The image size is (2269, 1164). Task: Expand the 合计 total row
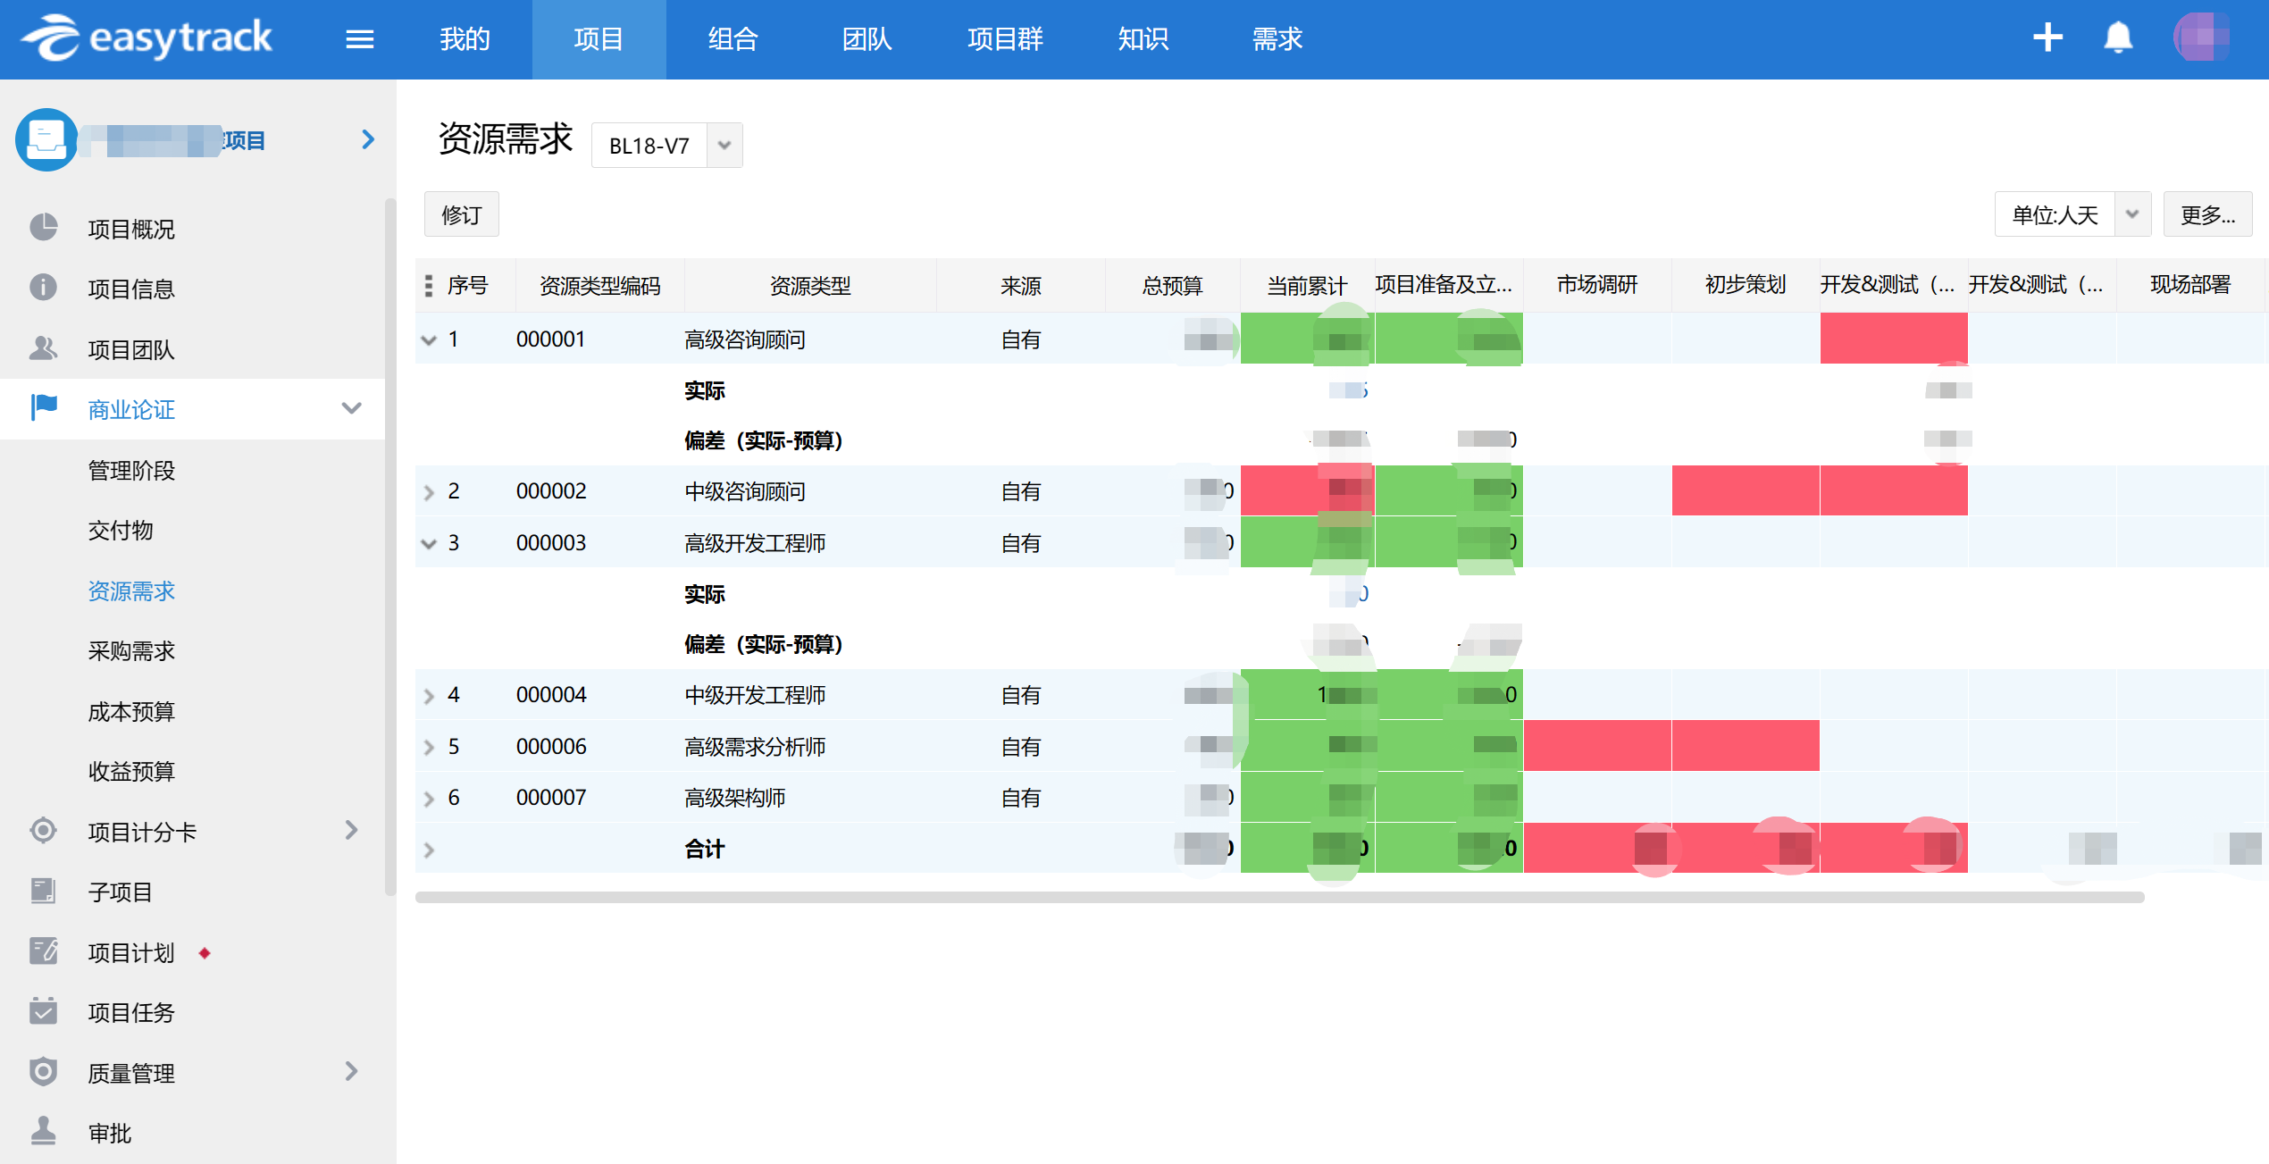point(429,850)
